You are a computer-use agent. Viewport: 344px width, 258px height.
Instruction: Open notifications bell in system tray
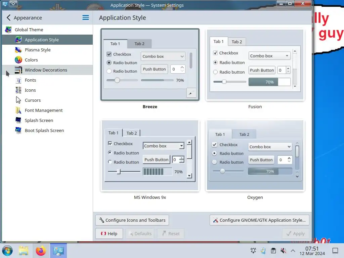pyautogui.click(x=253, y=251)
